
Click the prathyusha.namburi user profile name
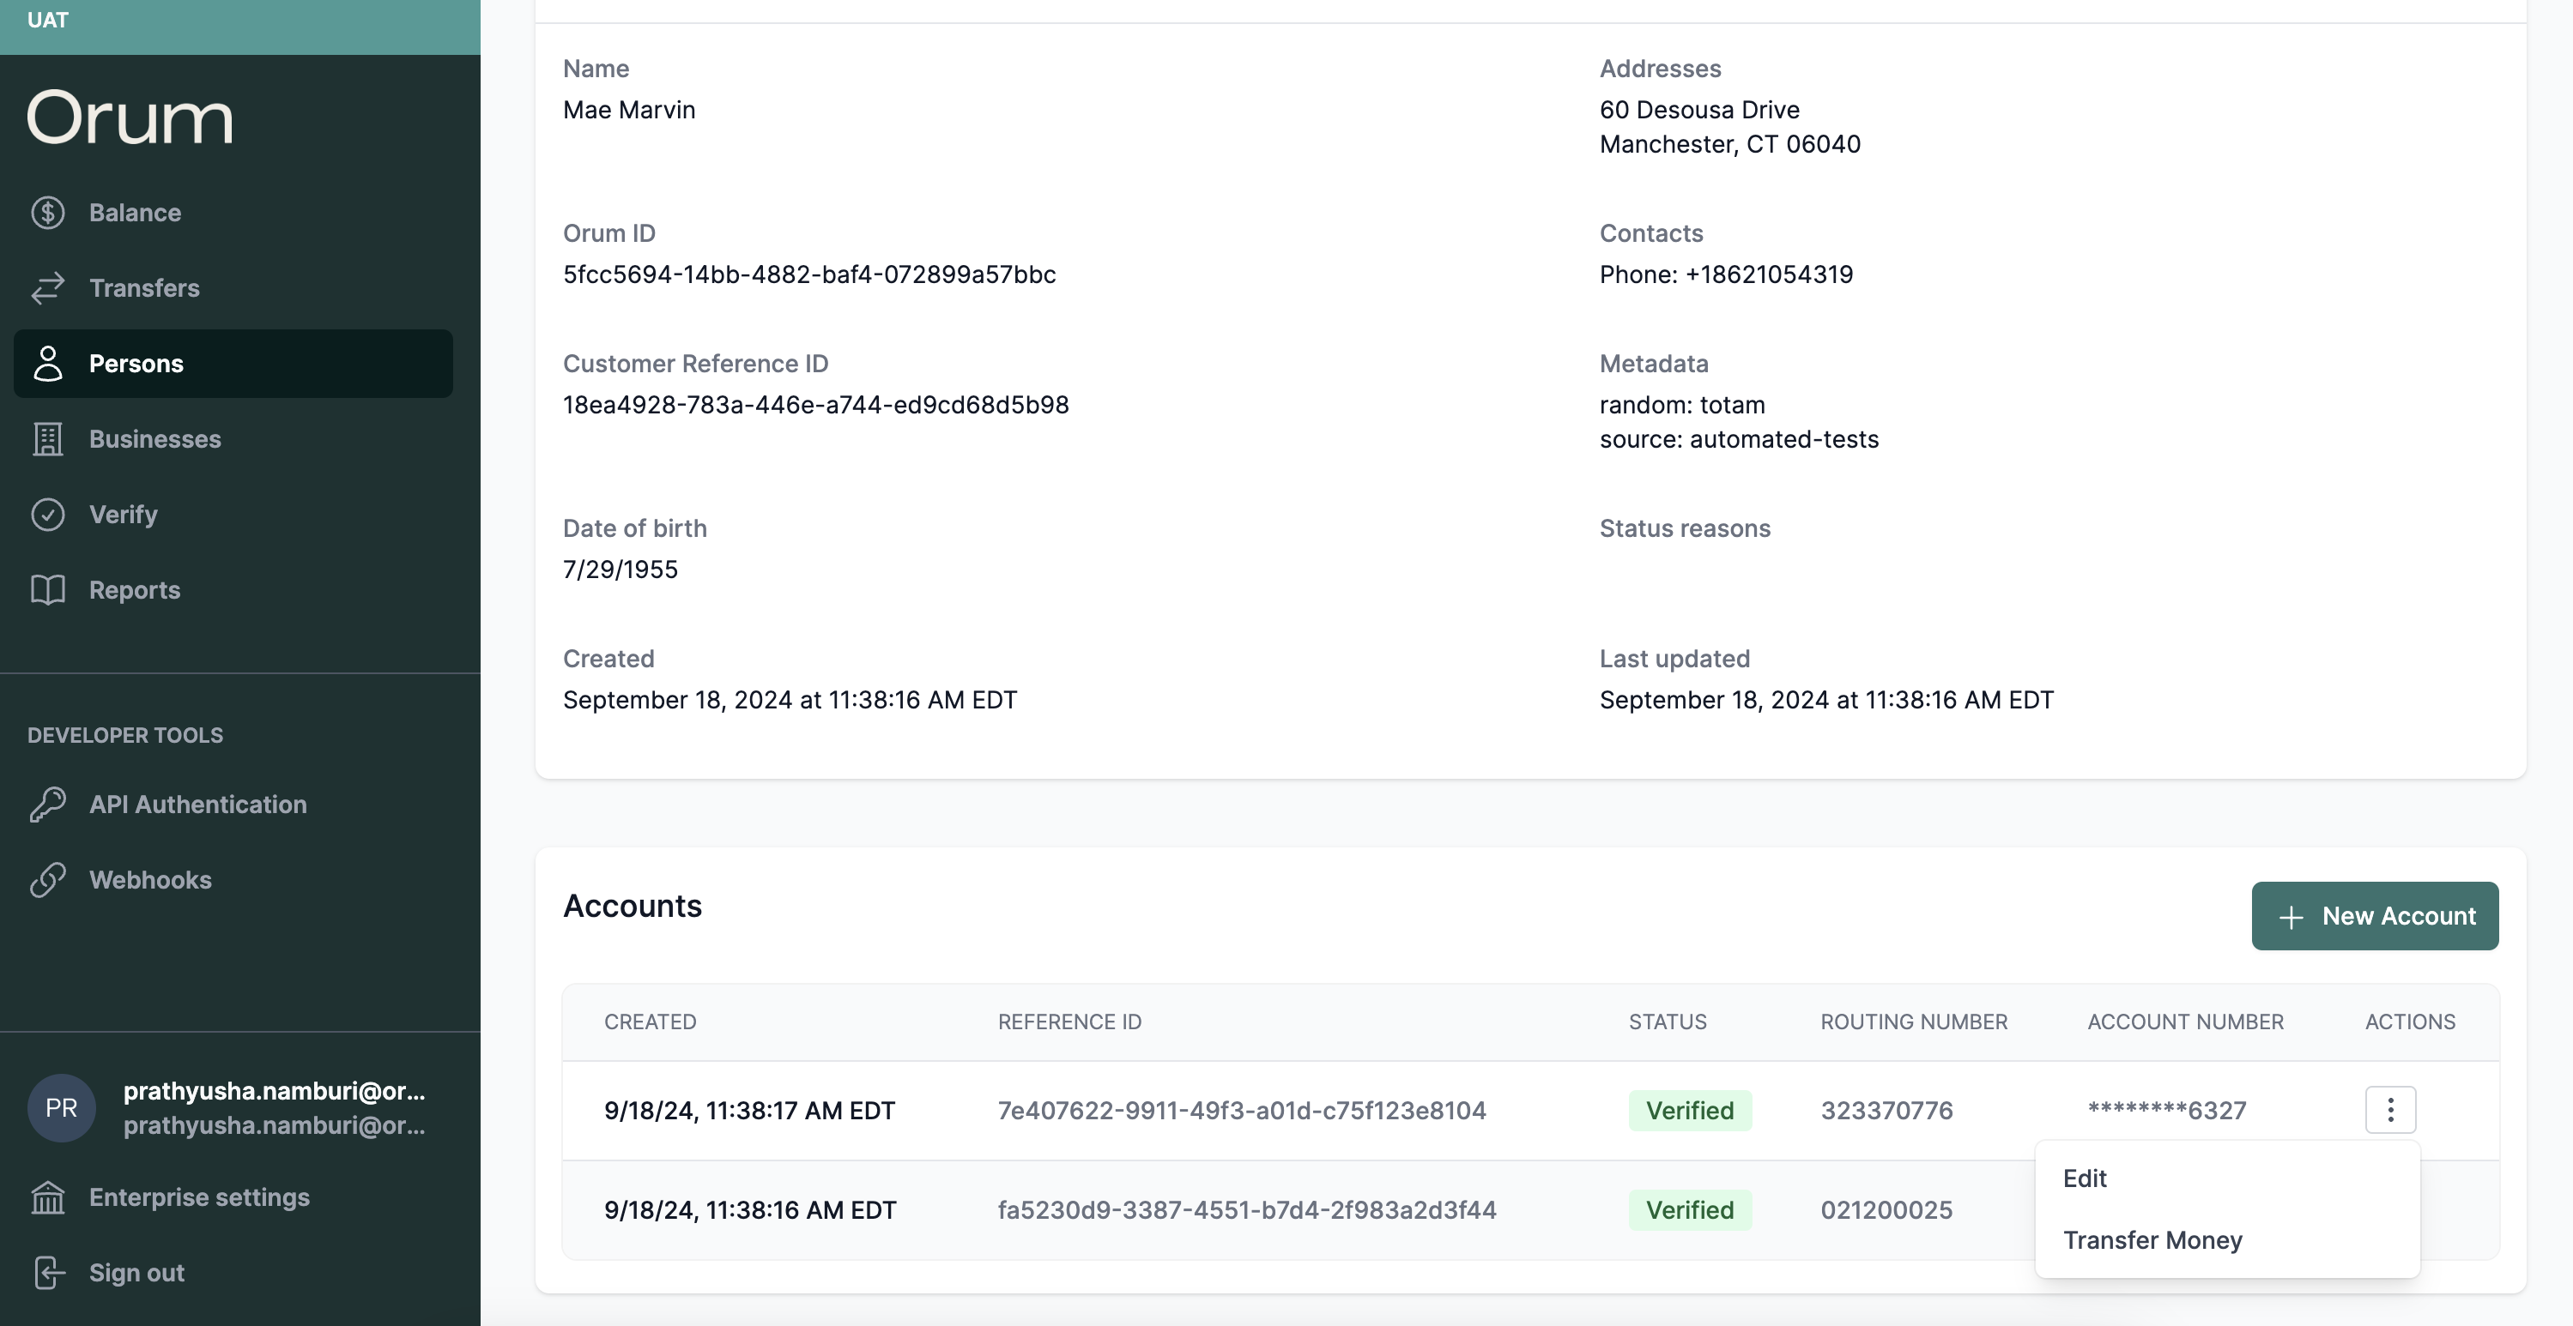coord(274,1091)
